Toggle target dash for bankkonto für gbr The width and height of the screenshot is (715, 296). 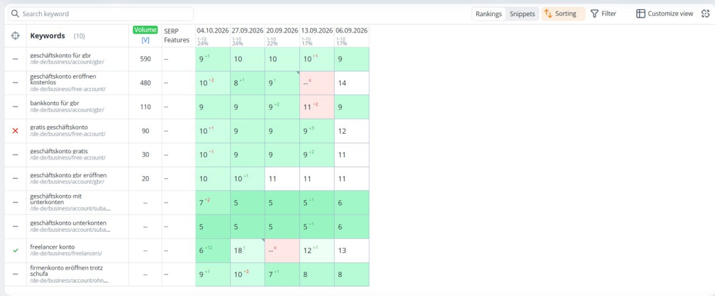click(15, 107)
